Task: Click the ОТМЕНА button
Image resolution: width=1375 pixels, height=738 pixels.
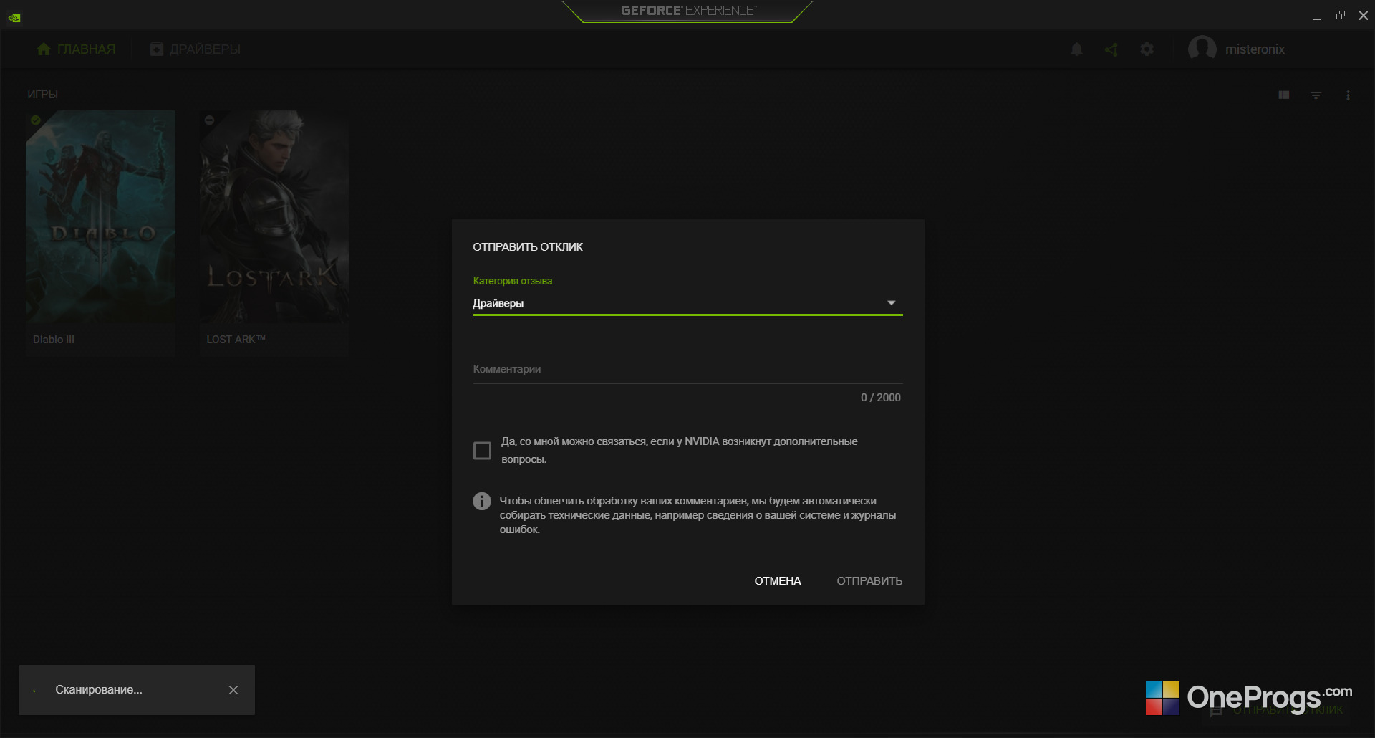Action: [778, 580]
